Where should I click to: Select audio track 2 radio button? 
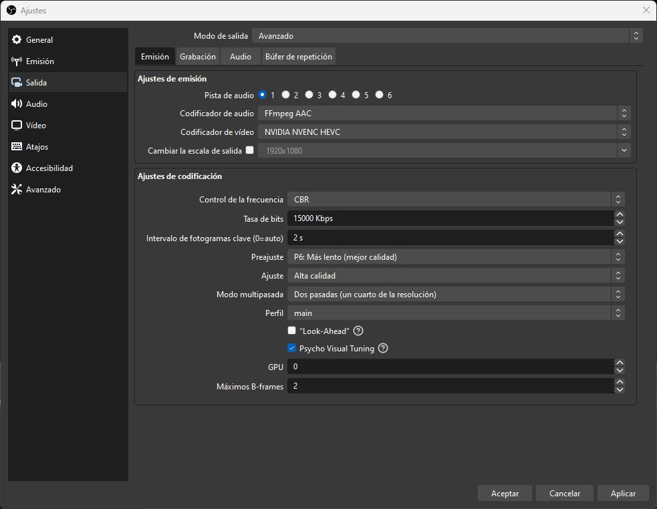pos(286,95)
